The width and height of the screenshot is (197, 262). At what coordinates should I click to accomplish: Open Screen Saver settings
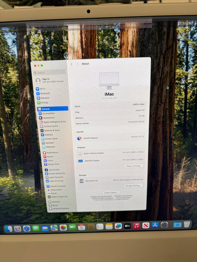point(50,139)
